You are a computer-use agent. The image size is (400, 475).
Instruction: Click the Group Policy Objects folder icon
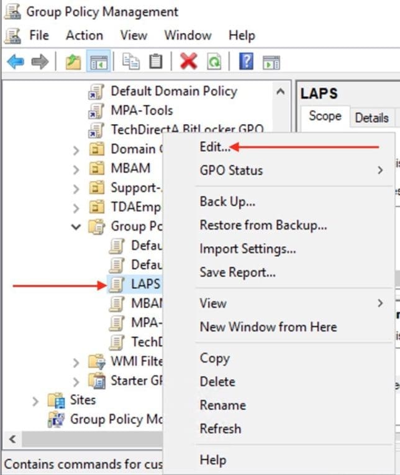click(x=97, y=226)
